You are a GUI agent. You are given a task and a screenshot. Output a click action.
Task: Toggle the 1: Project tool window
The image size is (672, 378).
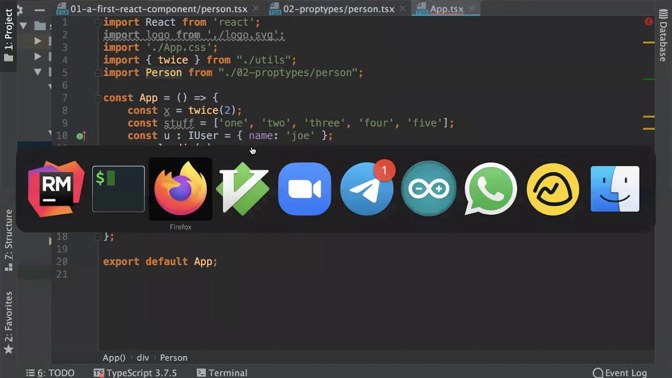pyautogui.click(x=8, y=35)
